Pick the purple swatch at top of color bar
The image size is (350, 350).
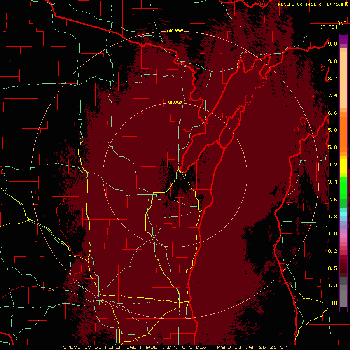[343, 39]
